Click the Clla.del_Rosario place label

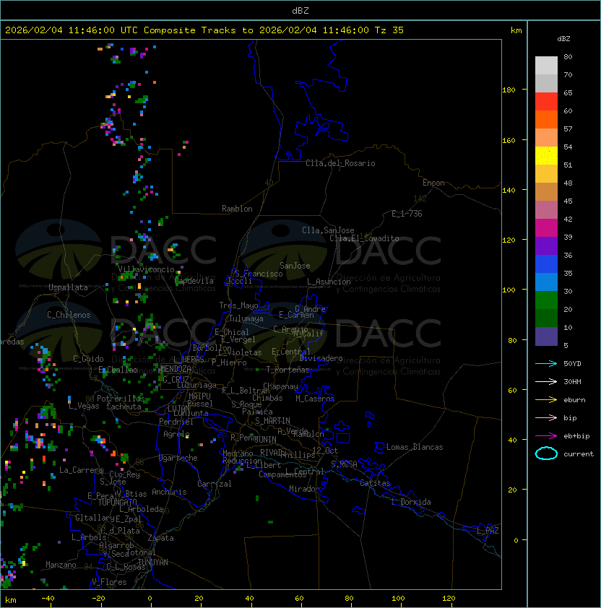click(340, 163)
